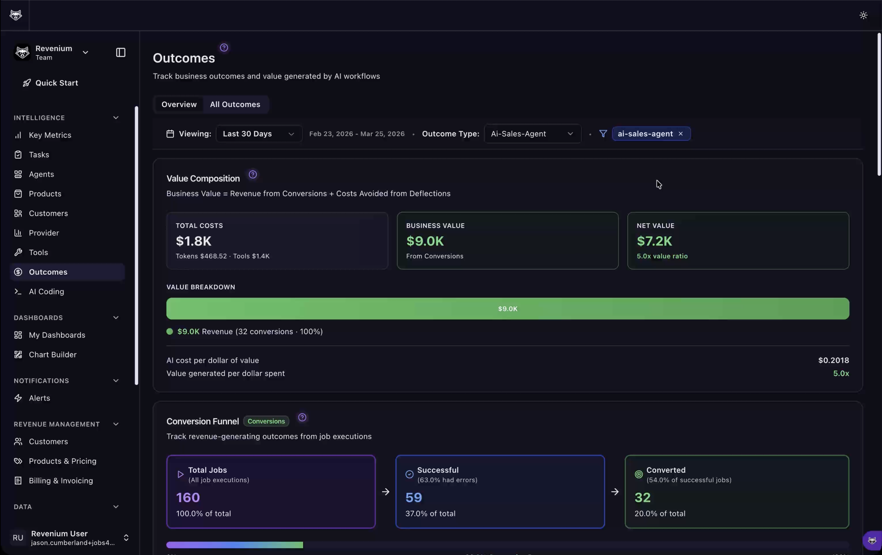The image size is (882, 555).
Task: Toggle light mode with the sun icon
Action: (x=863, y=15)
